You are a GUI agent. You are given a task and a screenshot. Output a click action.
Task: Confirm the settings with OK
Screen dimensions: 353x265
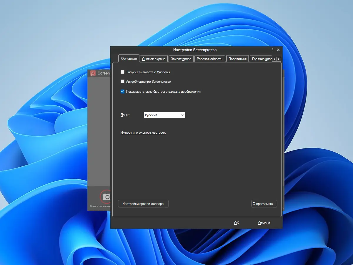pos(237,223)
